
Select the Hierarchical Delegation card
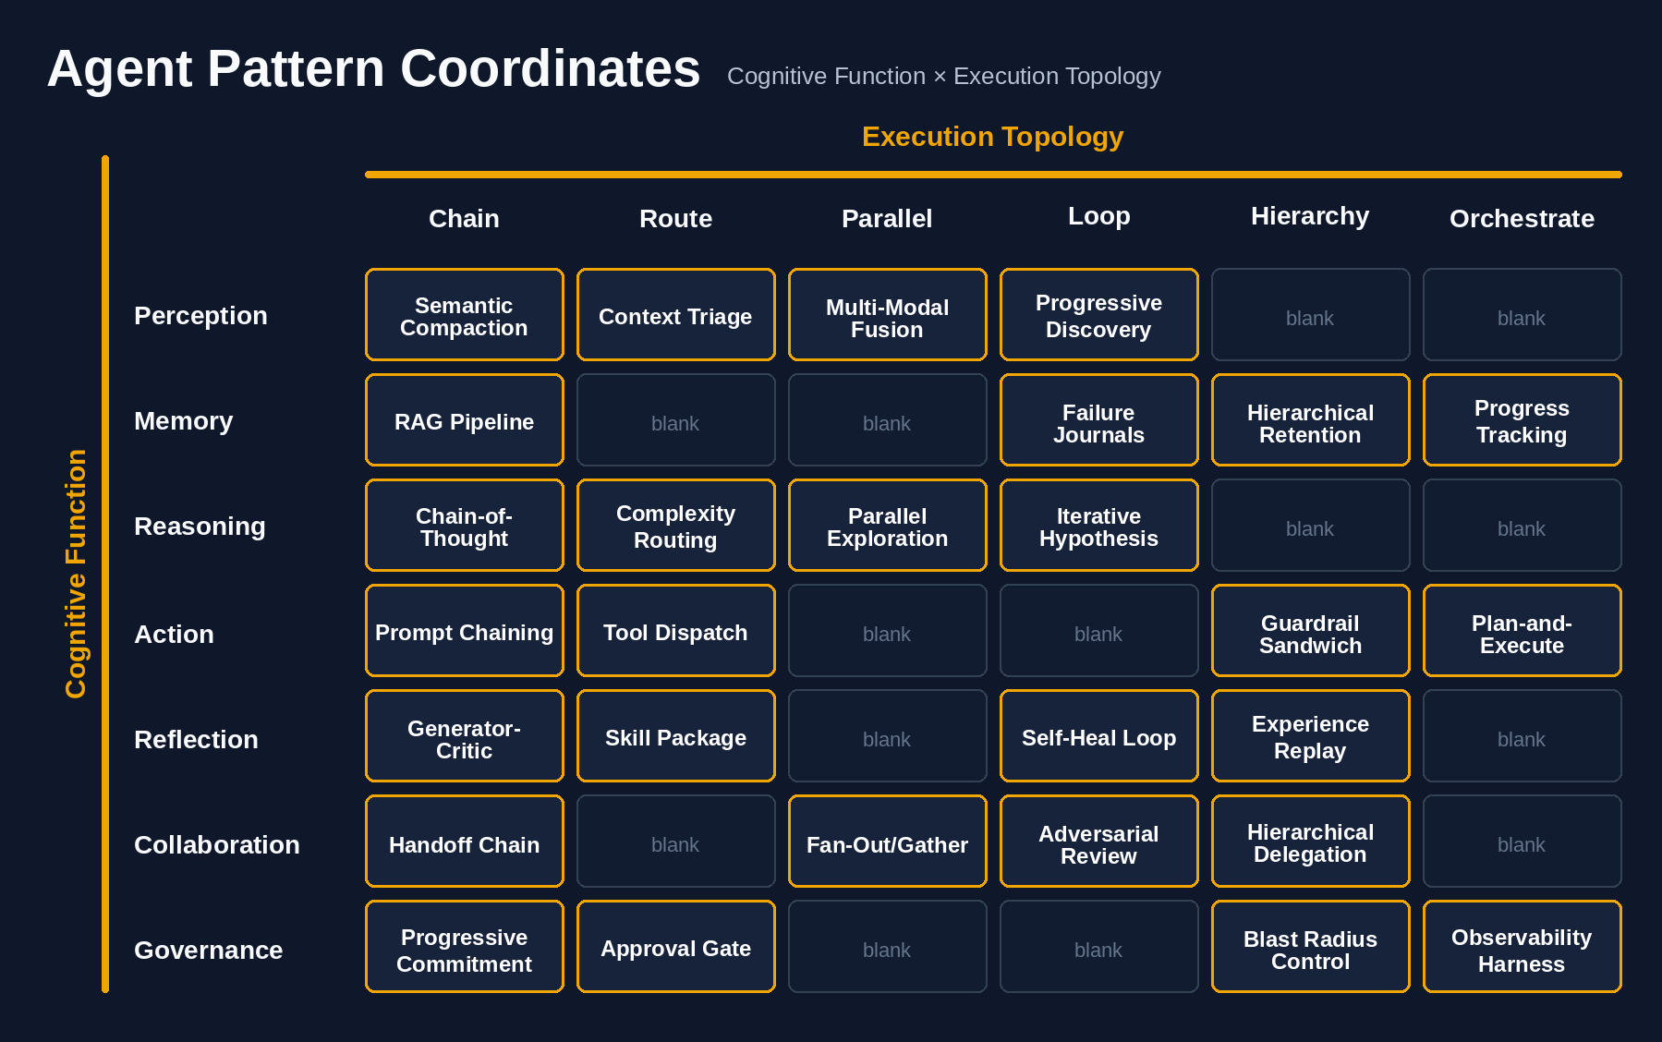tap(1310, 842)
